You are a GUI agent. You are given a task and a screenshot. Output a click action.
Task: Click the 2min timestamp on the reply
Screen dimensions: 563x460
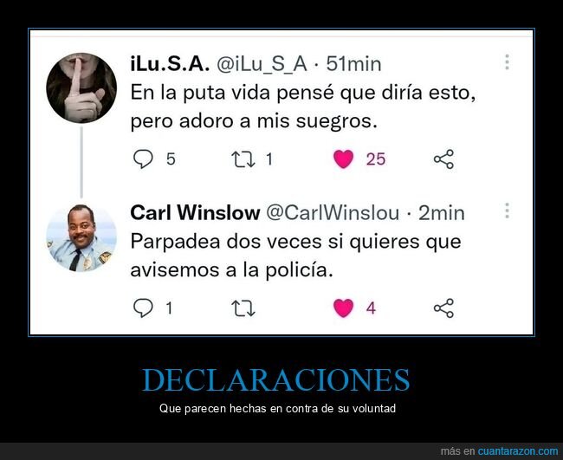[x=441, y=212]
